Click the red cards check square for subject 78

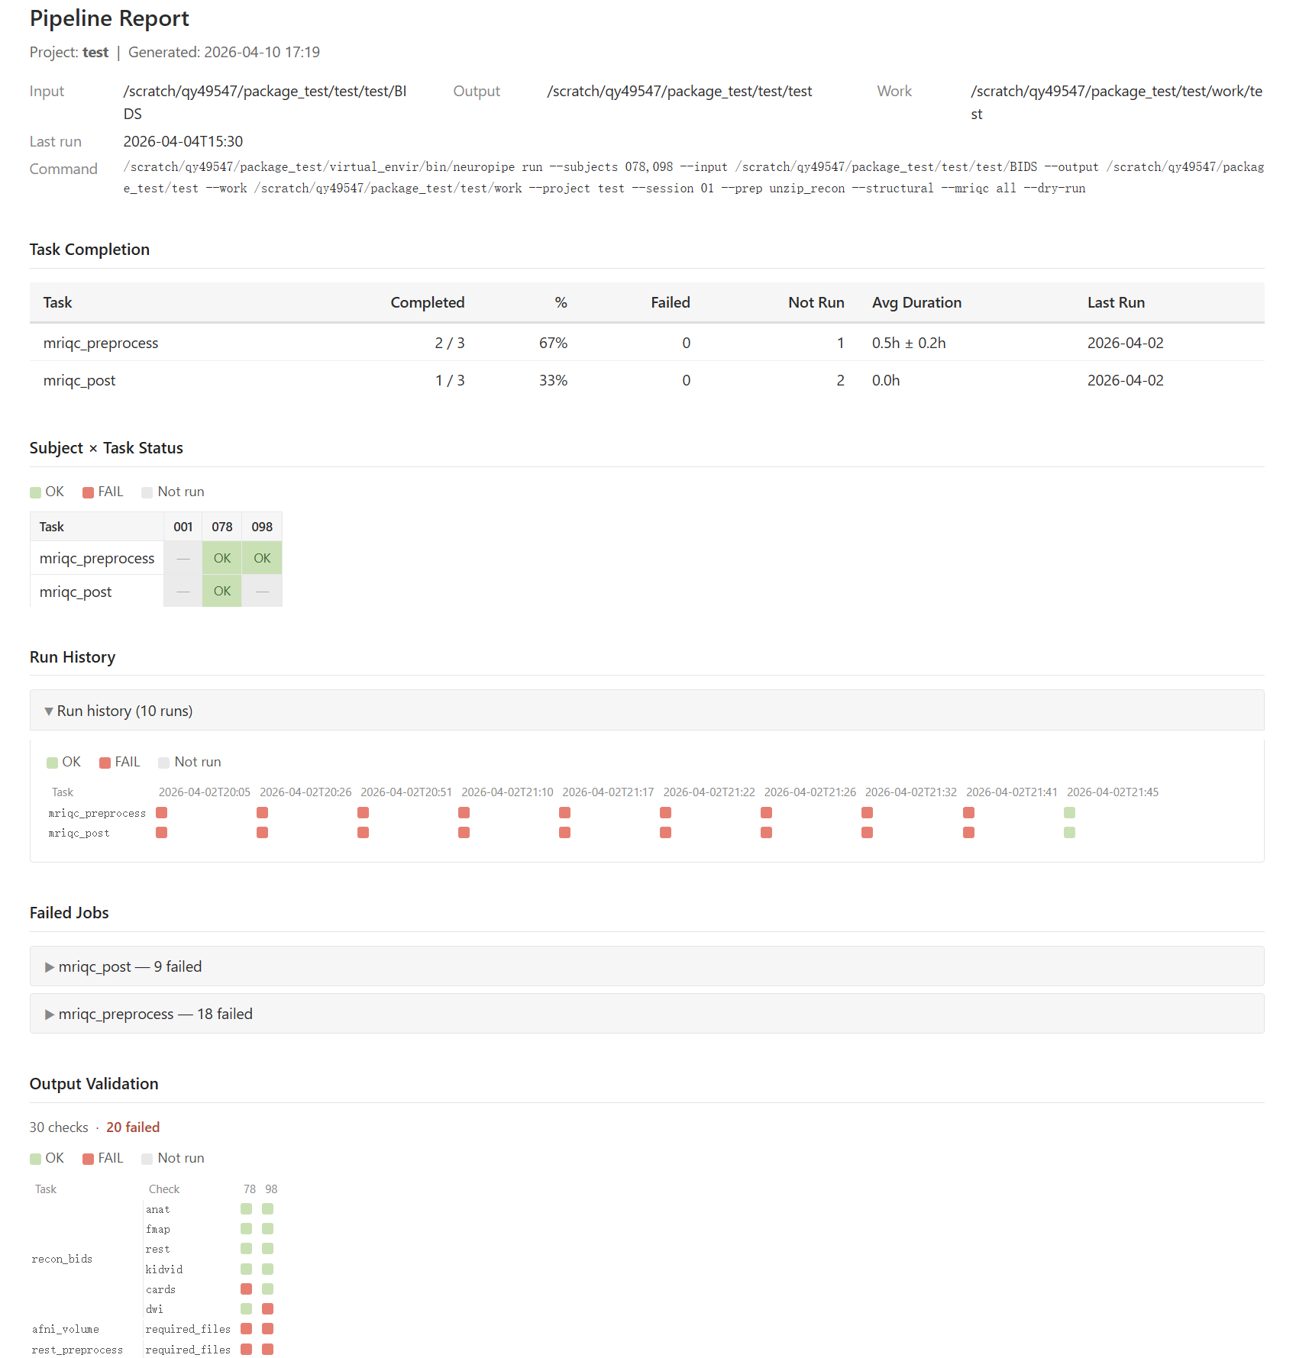(246, 1289)
